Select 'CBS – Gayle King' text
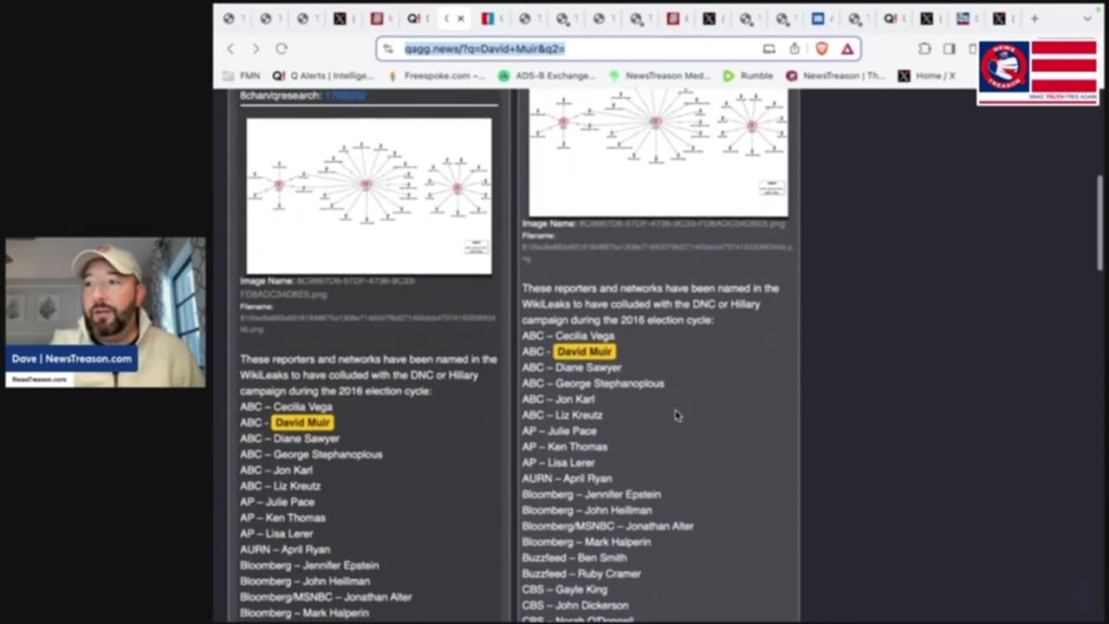Image resolution: width=1109 pixels, height=624 pixels. (x=564, y=589)
